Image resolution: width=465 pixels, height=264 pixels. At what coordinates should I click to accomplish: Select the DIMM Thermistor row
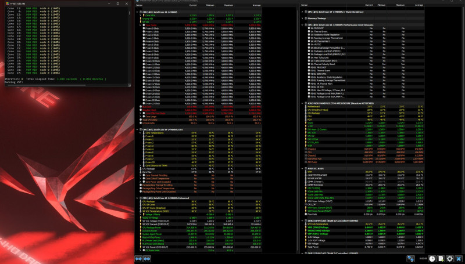click(x=364, y=185)
